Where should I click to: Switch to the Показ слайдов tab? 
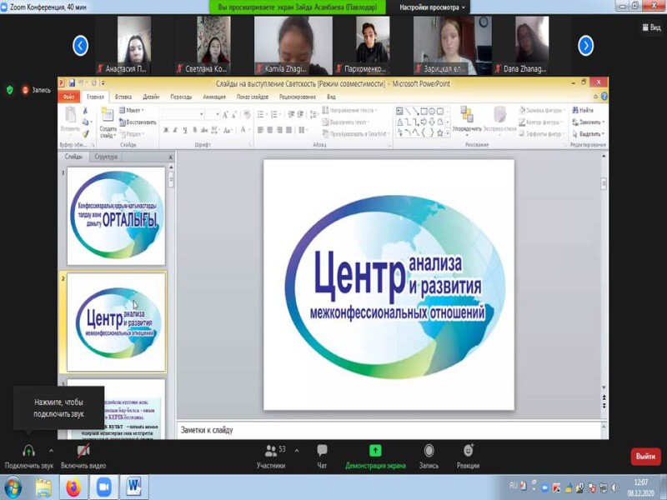253,97
